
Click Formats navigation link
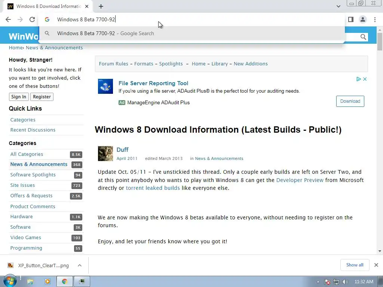click(144, 64)
